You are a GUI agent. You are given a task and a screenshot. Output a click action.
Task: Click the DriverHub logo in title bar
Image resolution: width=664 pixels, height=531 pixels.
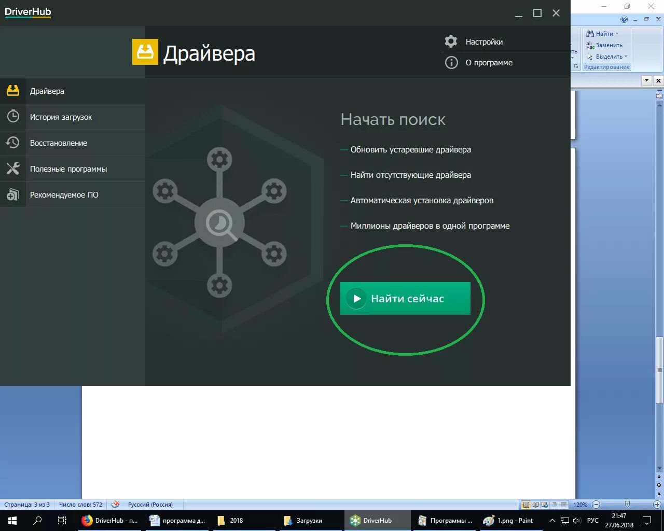28,12
